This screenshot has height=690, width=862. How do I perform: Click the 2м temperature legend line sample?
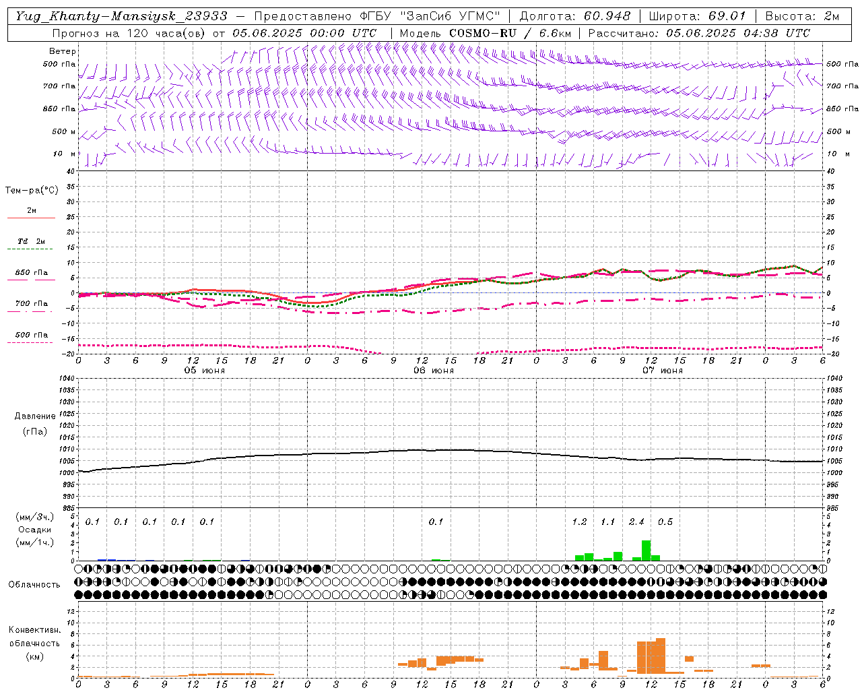31,218
